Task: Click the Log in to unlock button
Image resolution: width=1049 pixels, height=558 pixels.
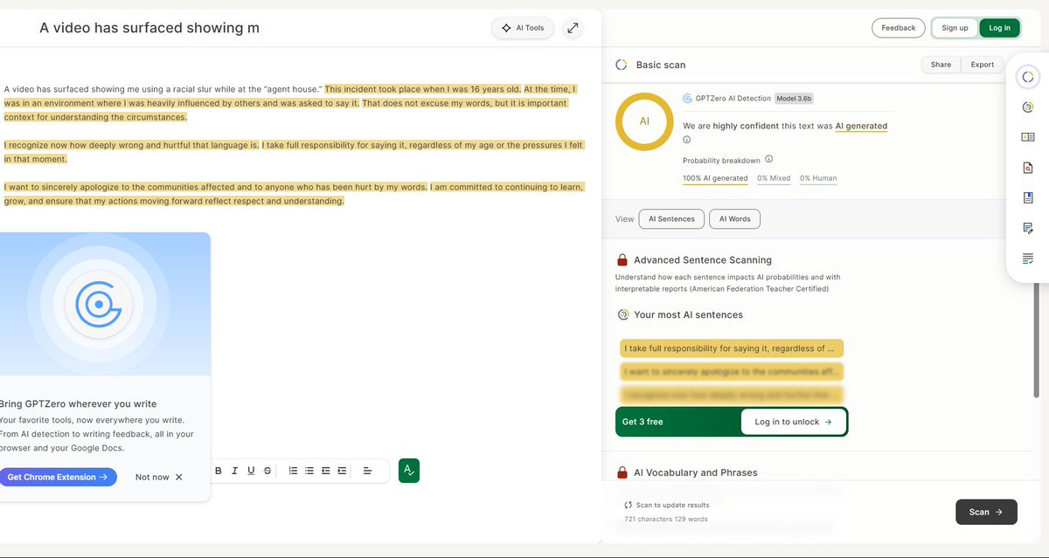Action: [x=794, y=422]
